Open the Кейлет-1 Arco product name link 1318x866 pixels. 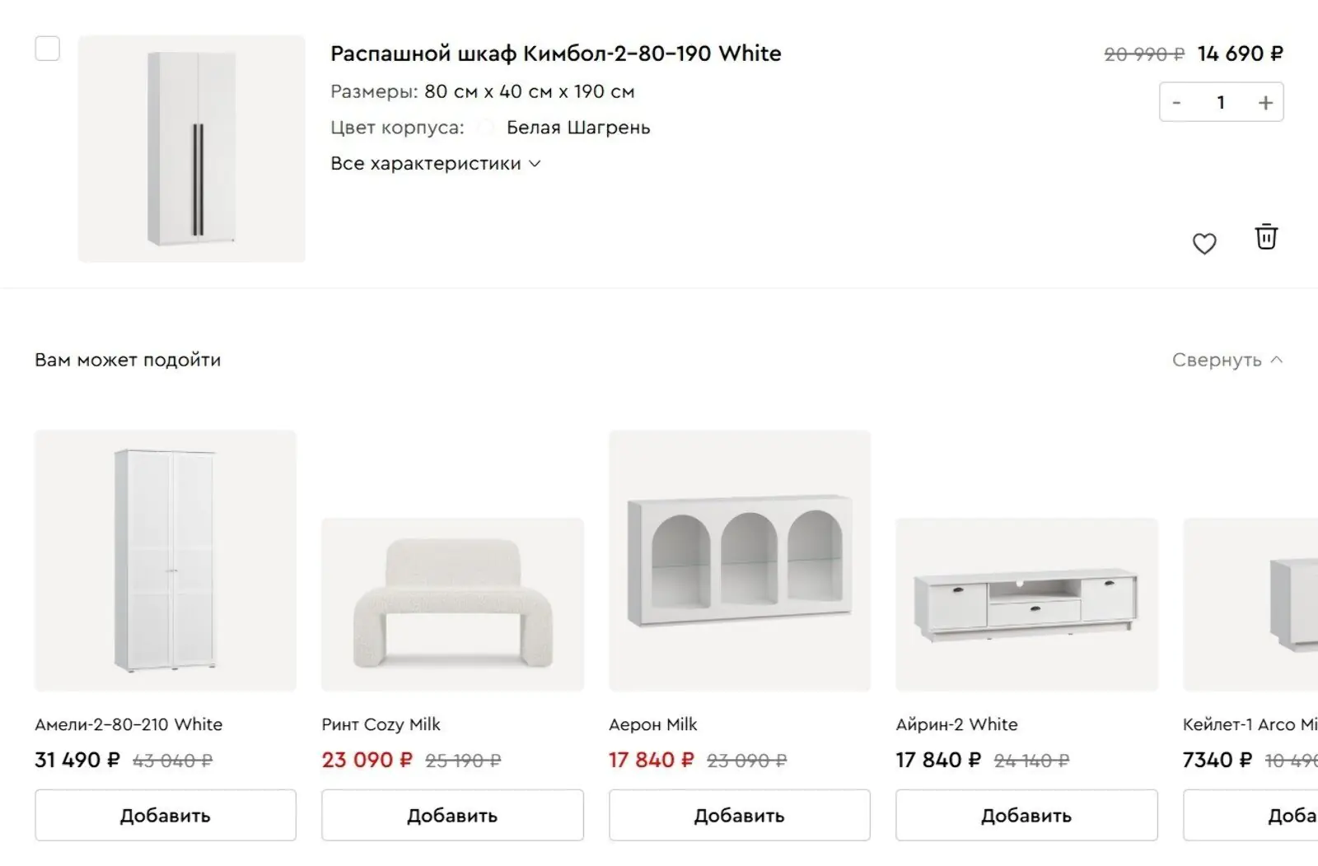point(1249,724)
